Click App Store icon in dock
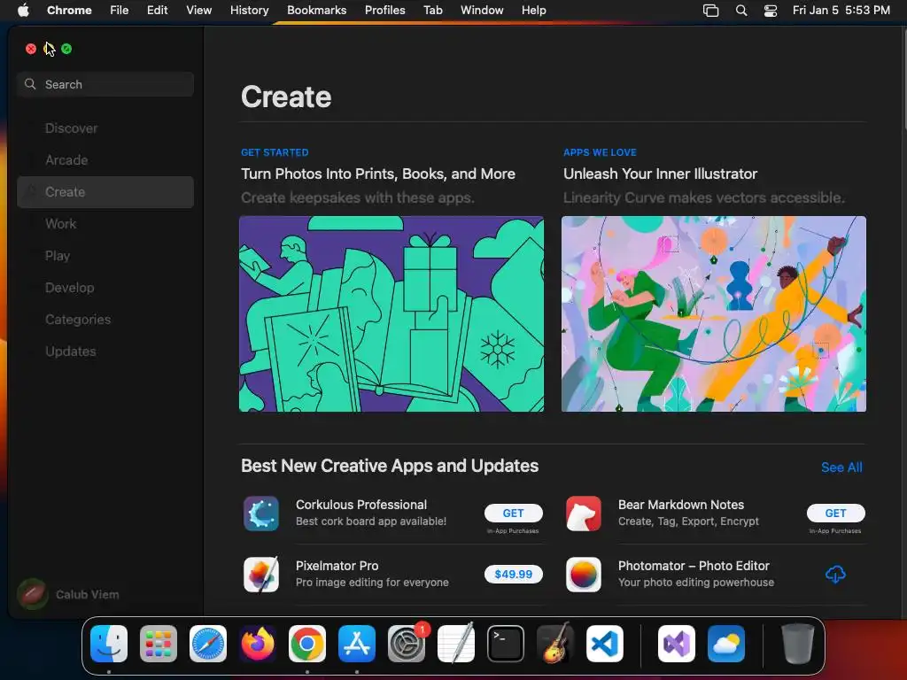This screenshot has height=680, width=907. tap(357, 644)
